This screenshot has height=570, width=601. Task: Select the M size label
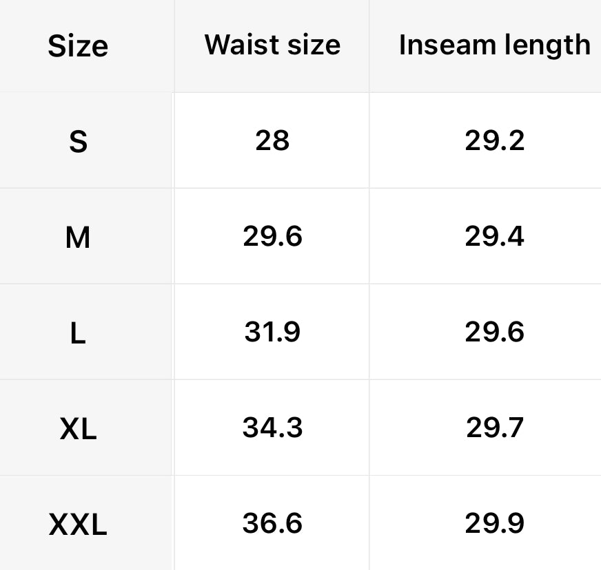click(x=78, y=238)
